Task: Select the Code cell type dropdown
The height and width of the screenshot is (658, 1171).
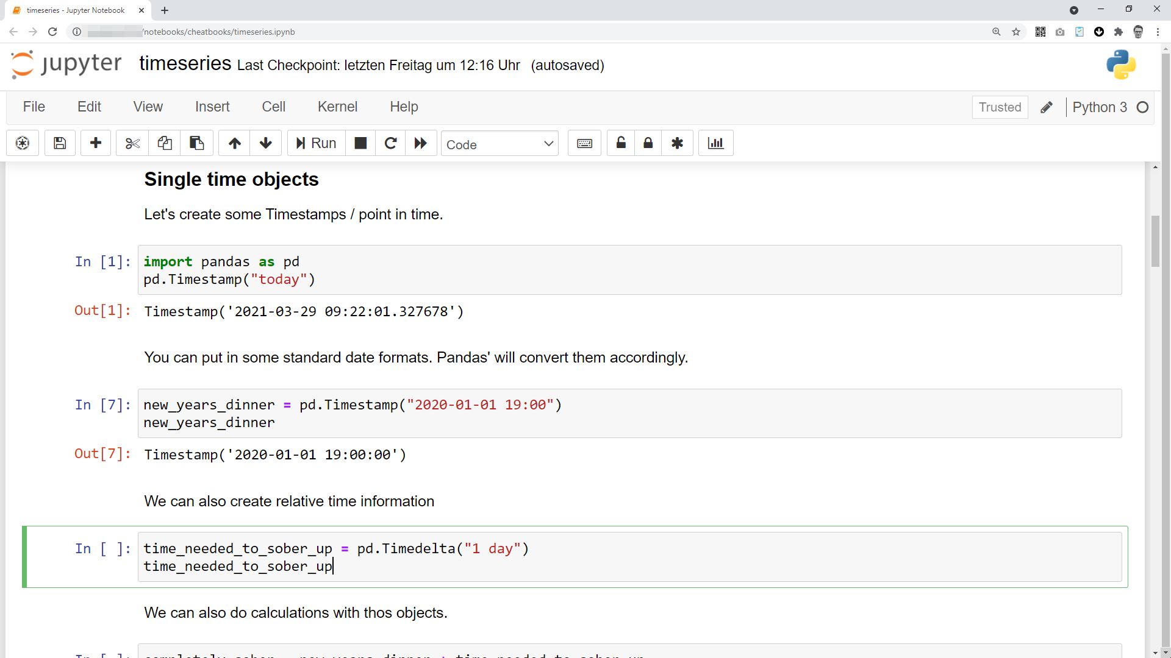Action: (500, 144)
